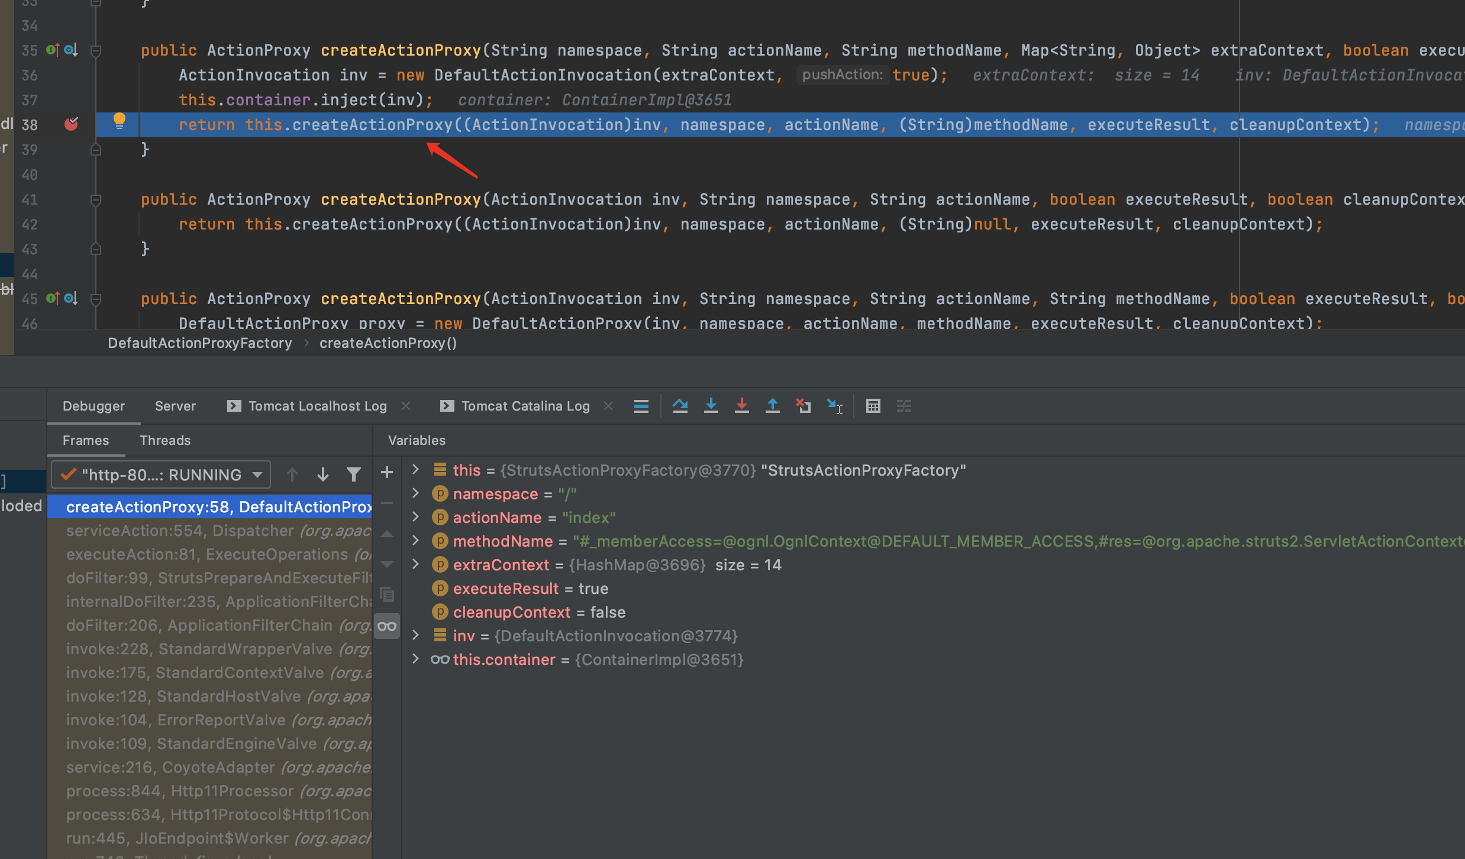Select the serviceAction:554 Dispatcher frame
Image resolution: width=1465 pixels, height=859 pixels.
(x=209, y=530)
